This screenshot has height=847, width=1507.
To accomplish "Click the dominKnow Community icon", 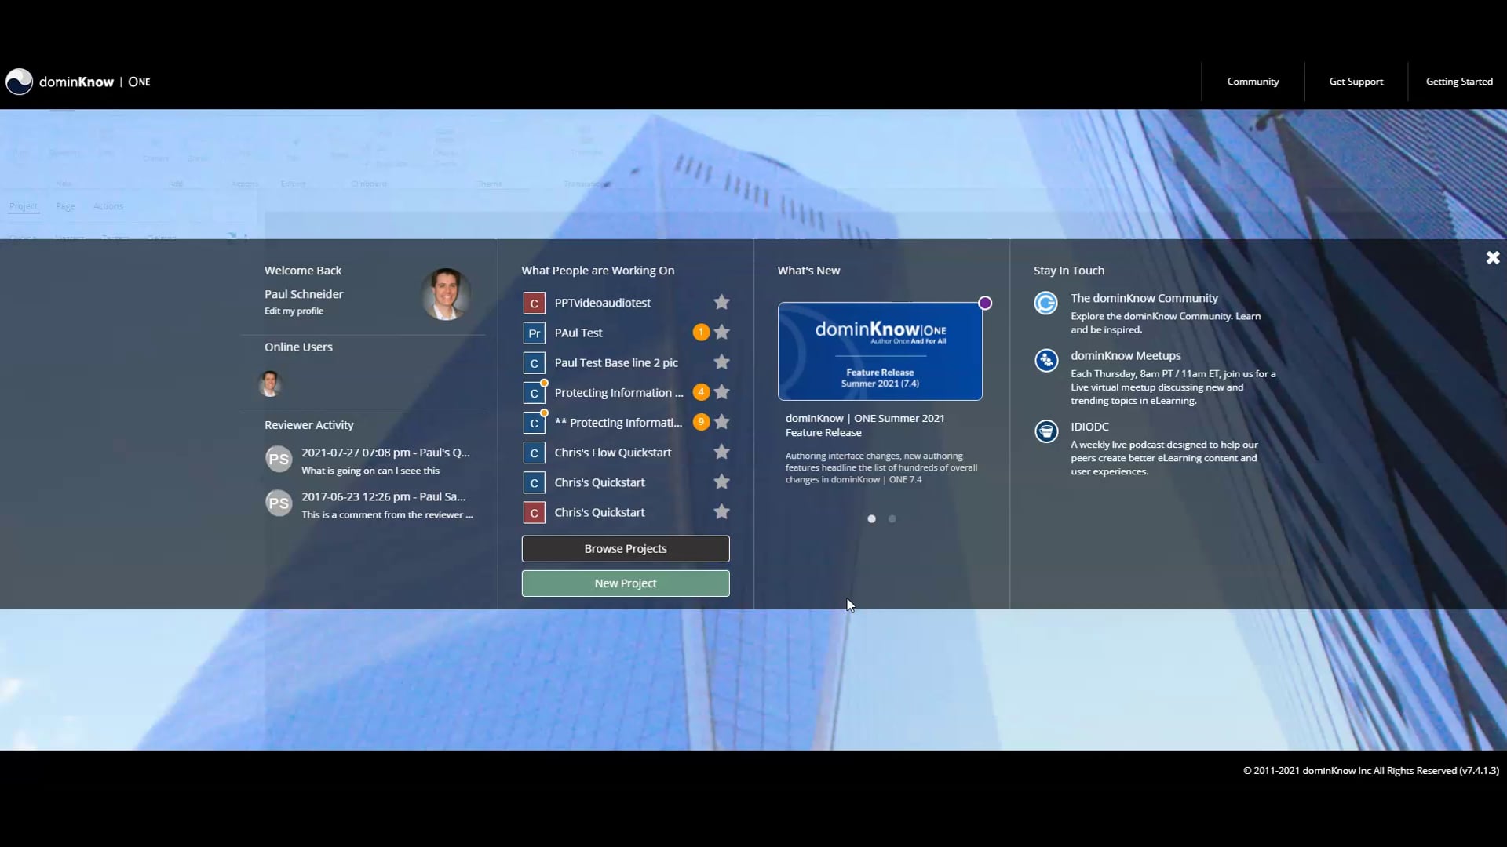I will 1045,303.
